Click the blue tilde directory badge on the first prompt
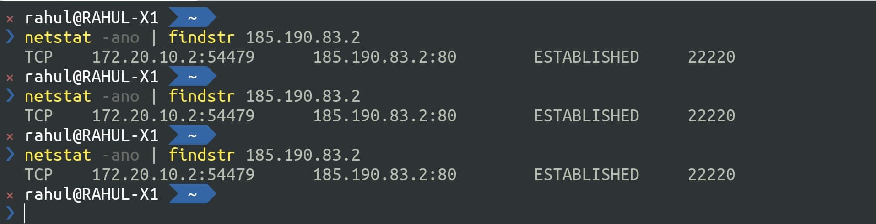The height and width of the screenshot is (224, 876). pos(192,18)
